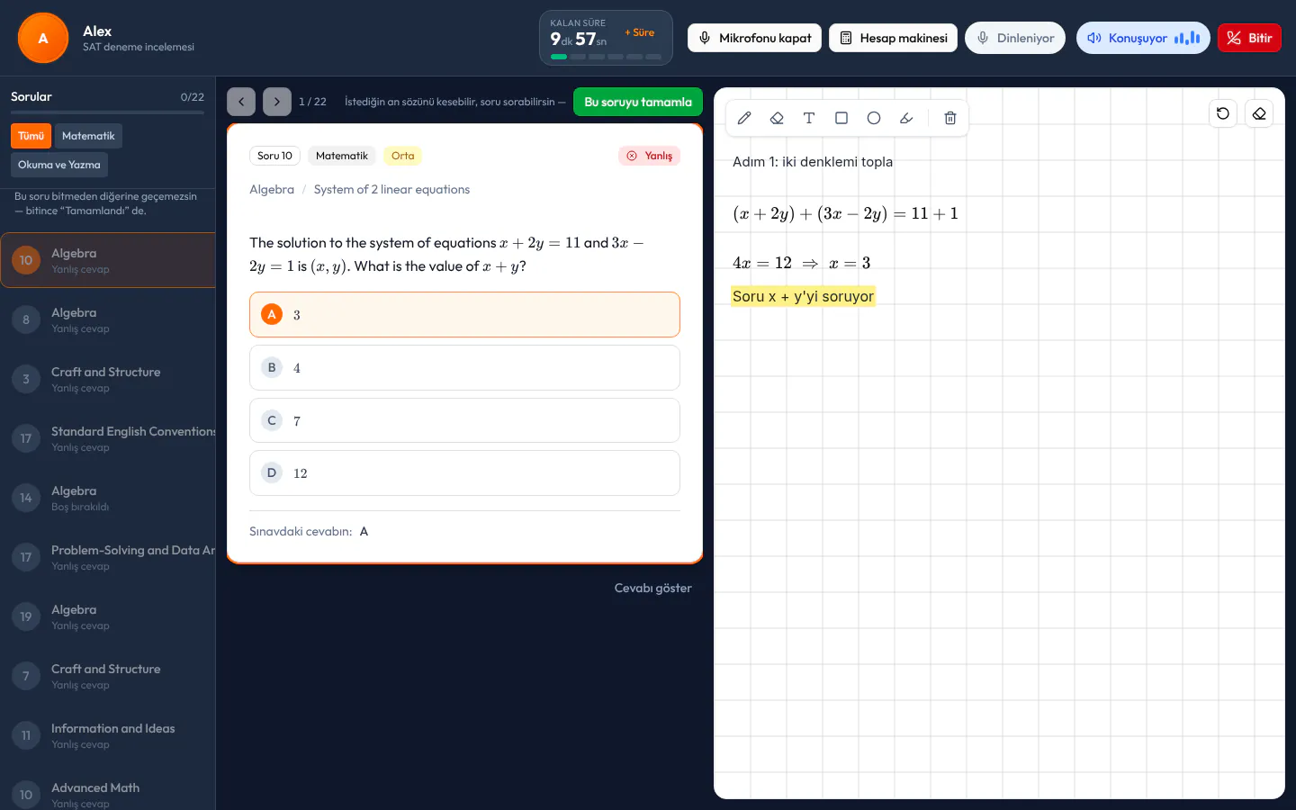Open question 3 Craft and Structure
Screen dimensions: 1296x810
108,379
